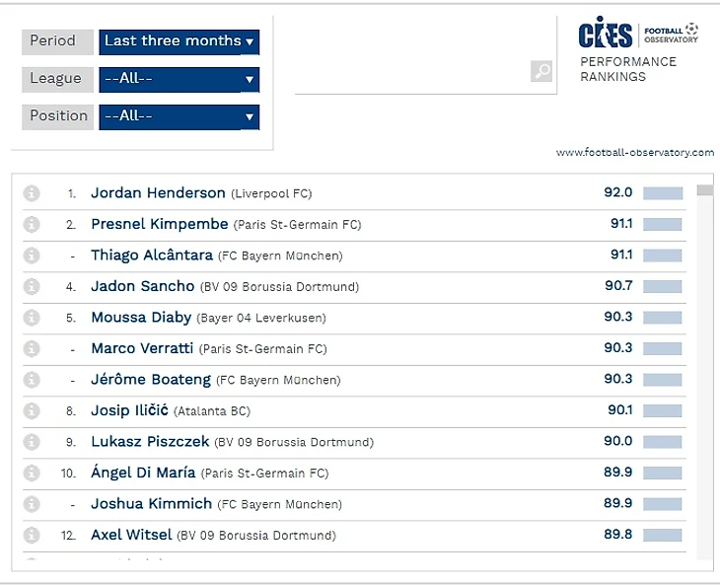Click info icon beside Moussa Diaby

tap(32, 318)
